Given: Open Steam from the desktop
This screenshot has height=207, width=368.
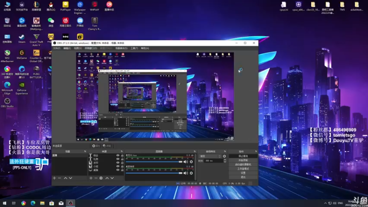Looking at the screenshot, I should 22,39.
